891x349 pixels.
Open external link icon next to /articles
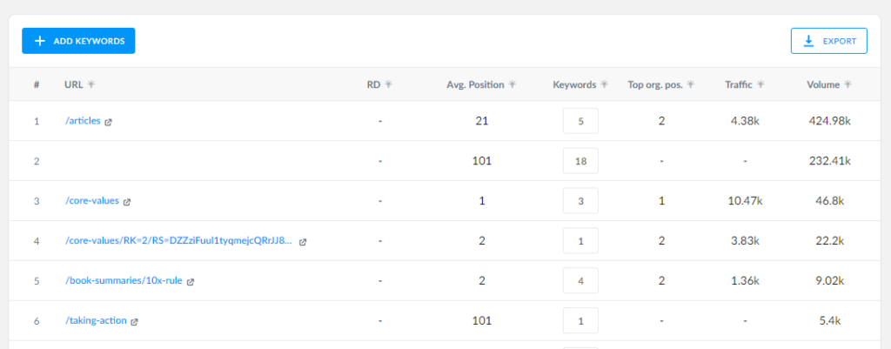pos(109,122)
